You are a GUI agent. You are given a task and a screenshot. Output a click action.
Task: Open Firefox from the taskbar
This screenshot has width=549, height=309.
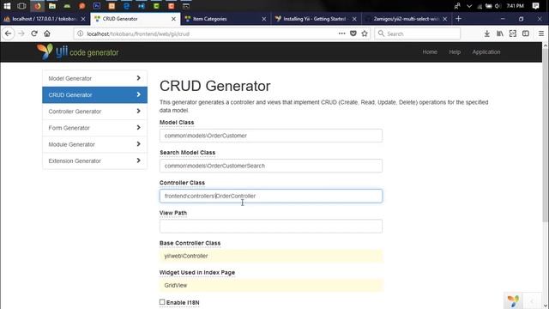click(x=37, y=6)
